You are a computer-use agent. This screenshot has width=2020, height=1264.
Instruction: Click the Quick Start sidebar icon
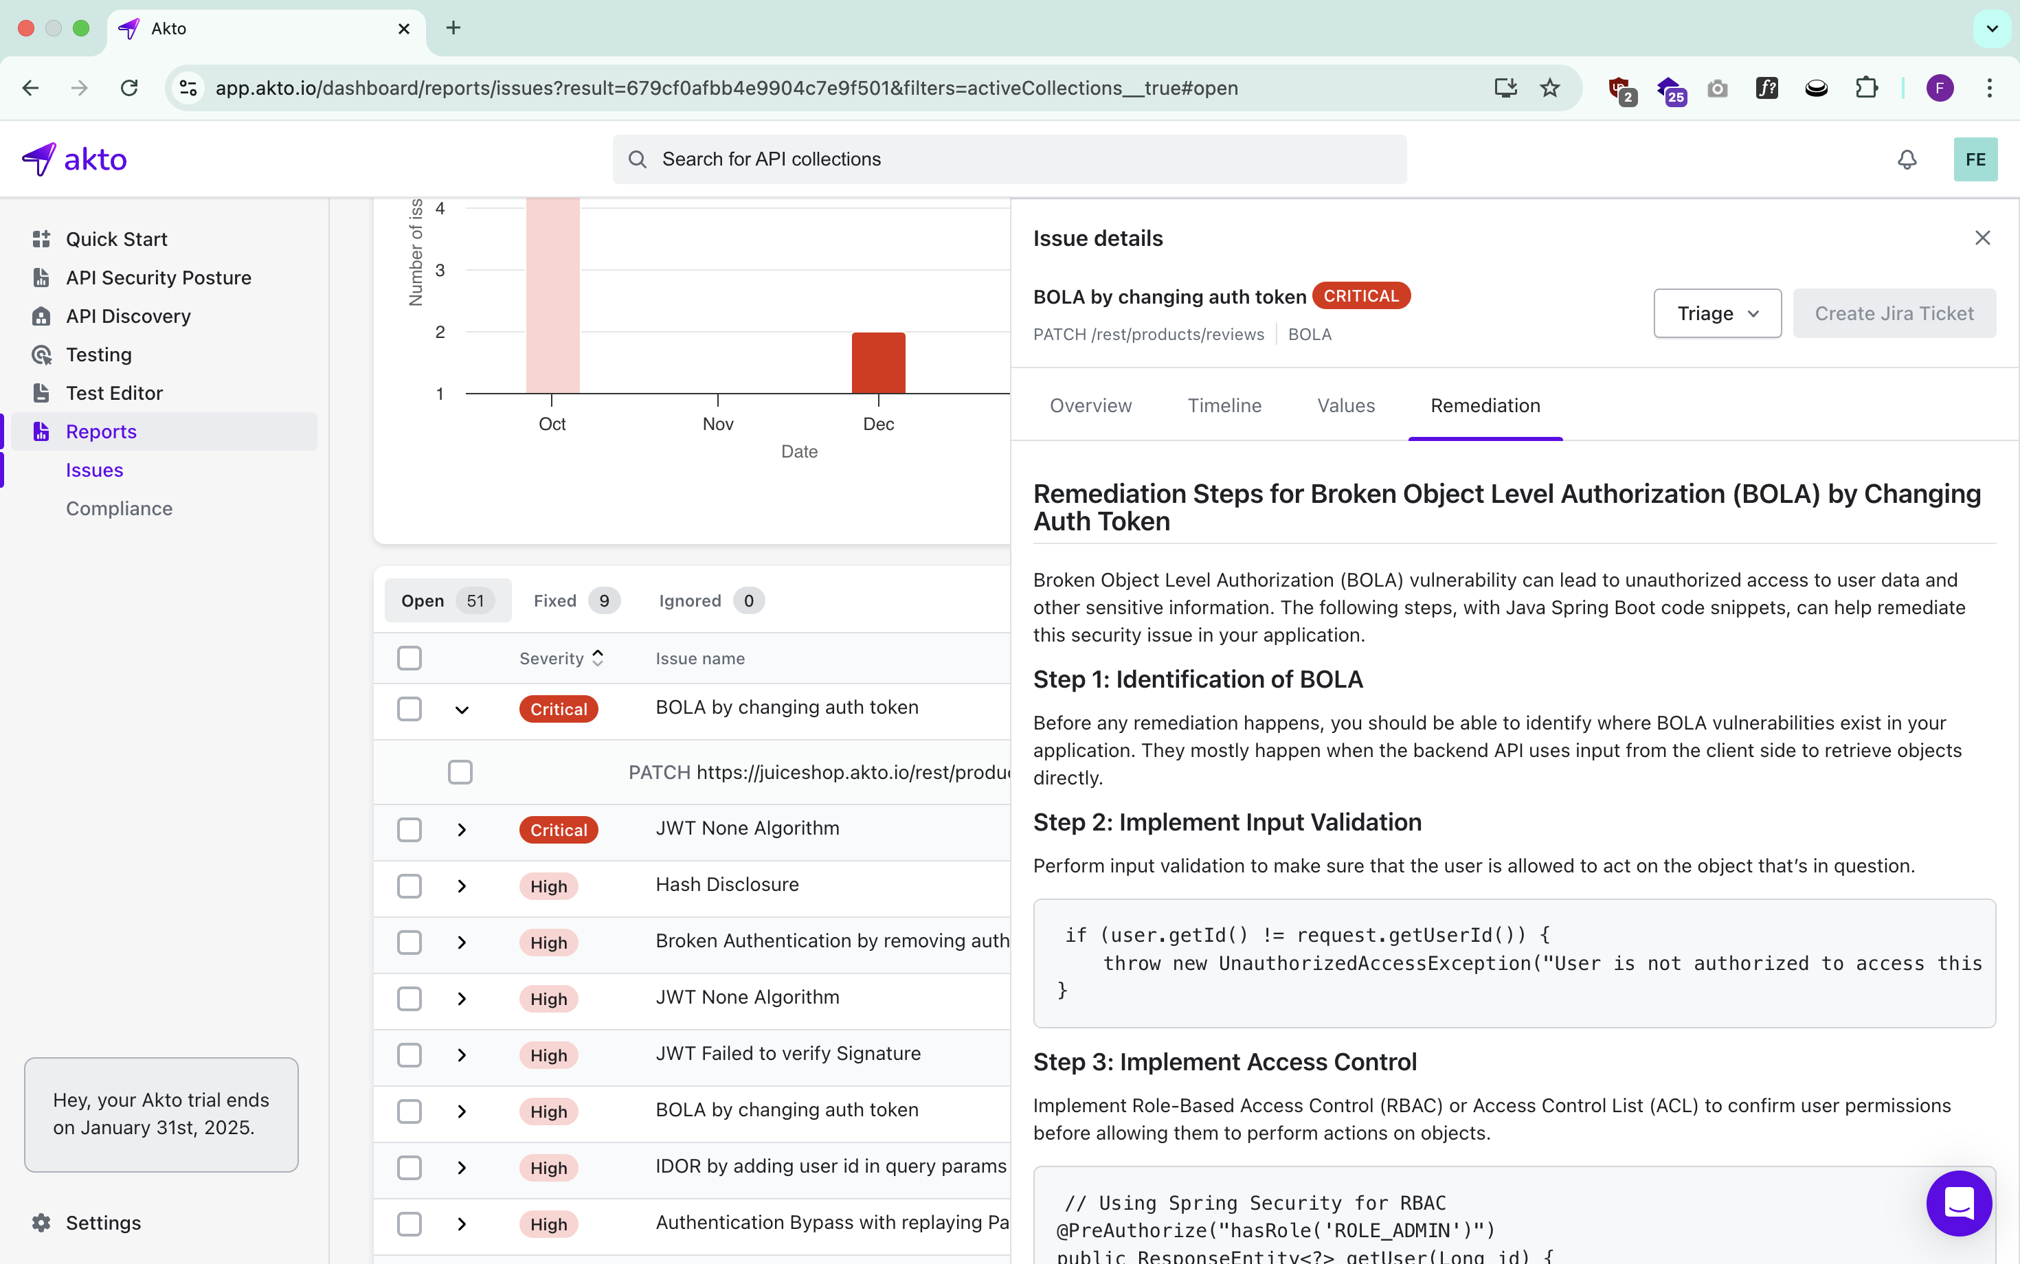click(x=41, y=239)
